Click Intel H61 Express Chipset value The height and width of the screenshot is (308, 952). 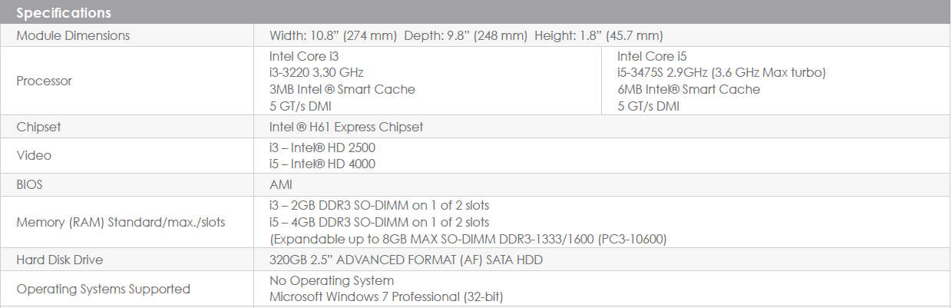346,127
